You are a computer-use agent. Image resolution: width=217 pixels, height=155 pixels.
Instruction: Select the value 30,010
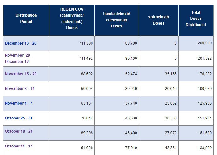tap(131, 89)
